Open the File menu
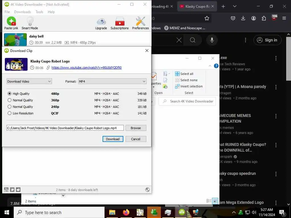This screenshot has height=218, width=291. click(7, 12)
